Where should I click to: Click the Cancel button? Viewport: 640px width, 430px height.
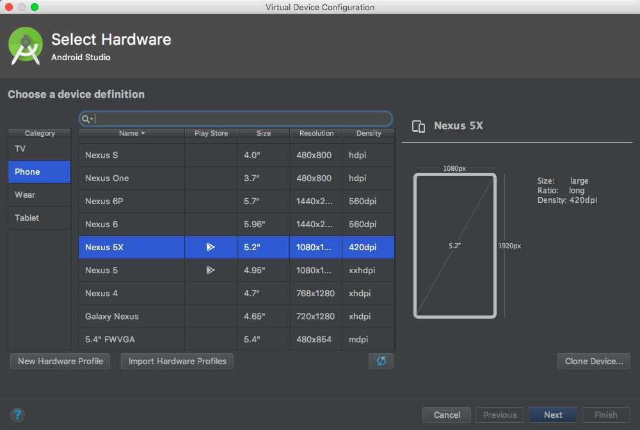tap(447, 415)
